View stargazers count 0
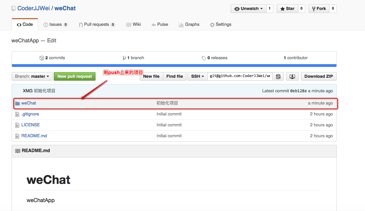 [x=301, y=9]
